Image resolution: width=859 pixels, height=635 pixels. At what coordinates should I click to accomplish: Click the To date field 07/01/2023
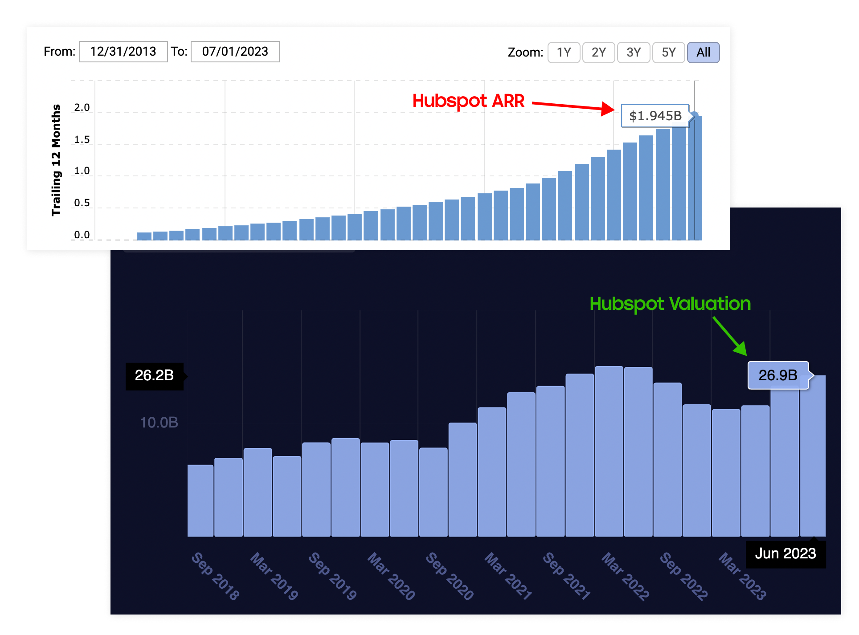(x=235, y=52)
